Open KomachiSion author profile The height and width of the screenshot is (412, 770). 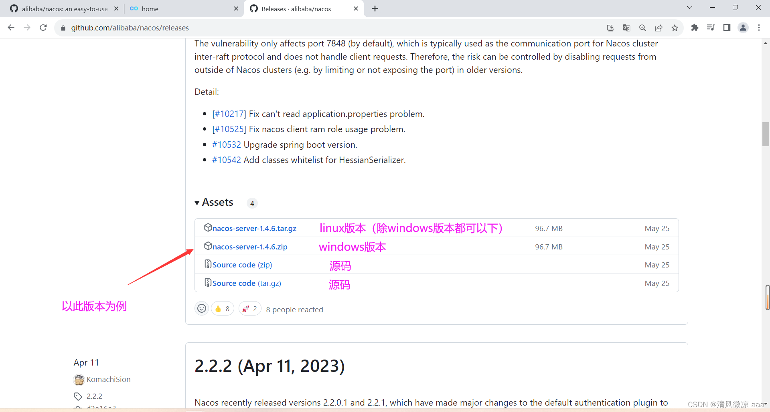(x=109, y=379)
